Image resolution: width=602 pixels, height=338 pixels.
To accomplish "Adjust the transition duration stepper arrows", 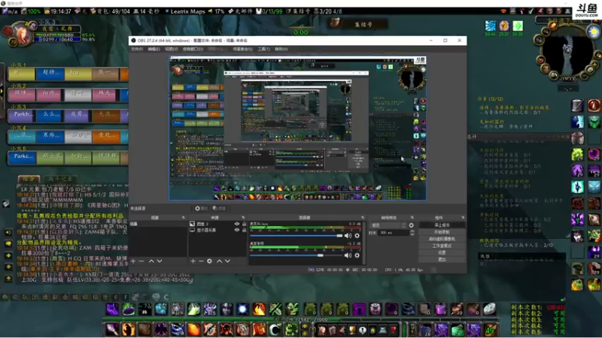I will point(412,233).
